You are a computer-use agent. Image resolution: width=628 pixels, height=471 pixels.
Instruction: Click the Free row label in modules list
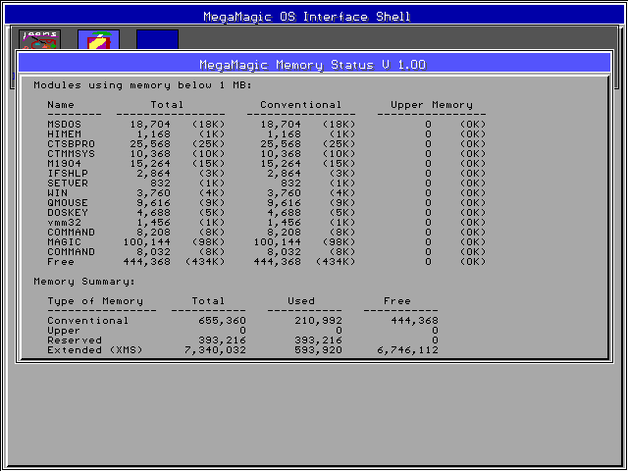61,262
